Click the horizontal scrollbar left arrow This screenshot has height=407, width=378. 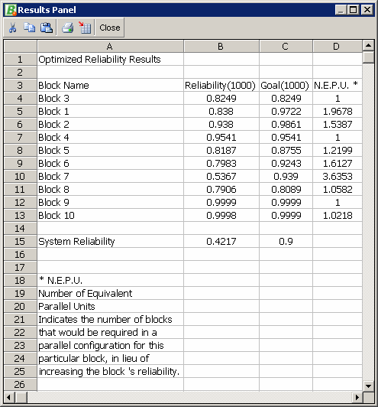pyautogui.click(x=9, y=397)
